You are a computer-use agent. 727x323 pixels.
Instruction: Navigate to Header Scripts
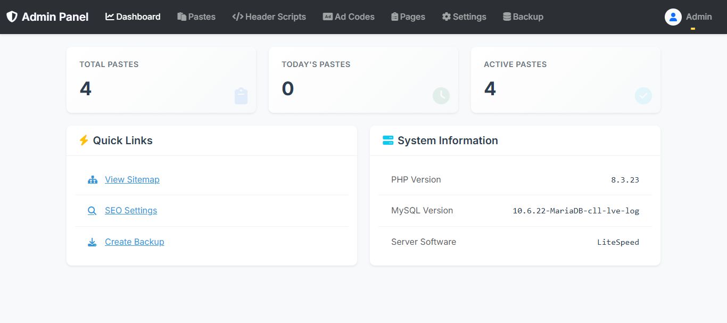pyautogui.click(x=269, y=17)
